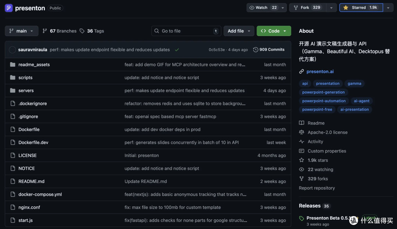The width and height of the screenshot is (397, 229).
Task: Open the docker-compose.yml file name
Action: [x=40, y=194]
